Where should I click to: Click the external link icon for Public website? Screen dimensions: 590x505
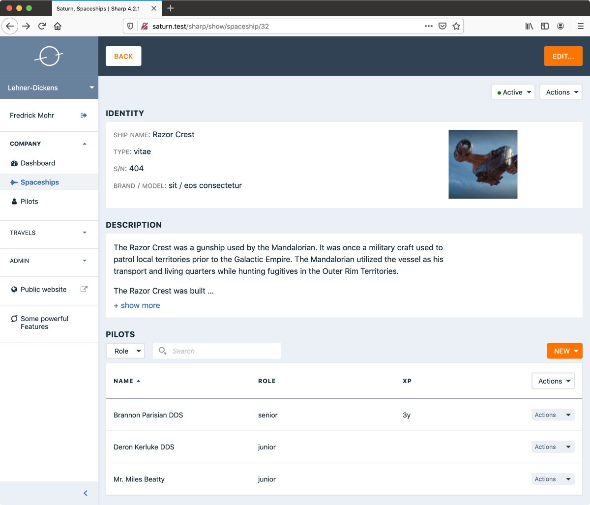pyautogui.click(x=84, y=289)
